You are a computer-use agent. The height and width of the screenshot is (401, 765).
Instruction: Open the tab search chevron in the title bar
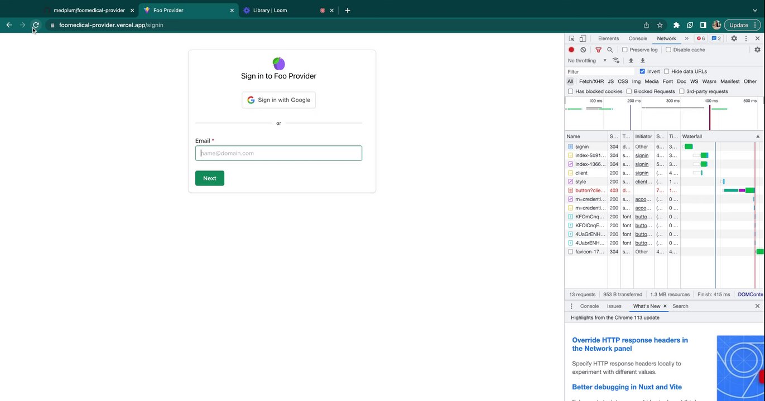point(756,10)
